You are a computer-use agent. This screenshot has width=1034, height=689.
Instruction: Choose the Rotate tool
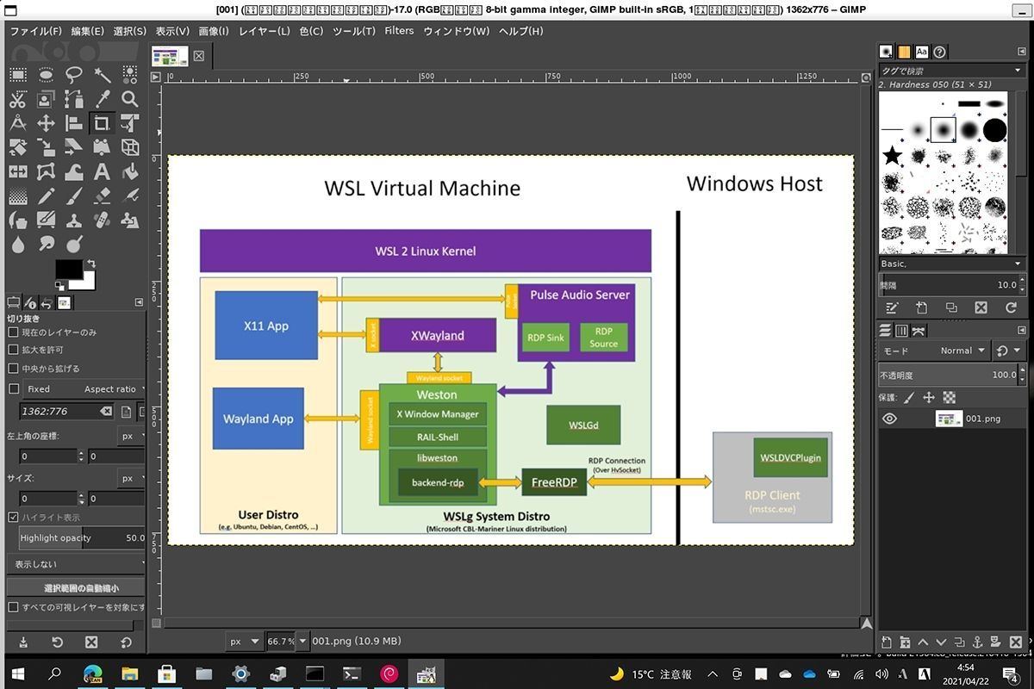(x=17, y=147)
